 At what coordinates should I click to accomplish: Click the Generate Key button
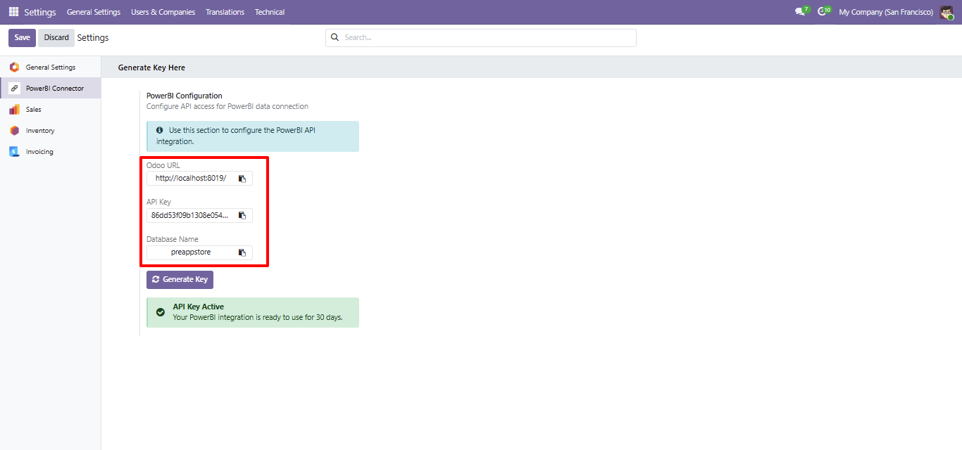tap(180, 280)
